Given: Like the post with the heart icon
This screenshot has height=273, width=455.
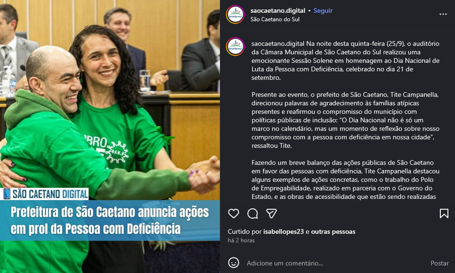Looking at the screenshot, I should point(234,213).
